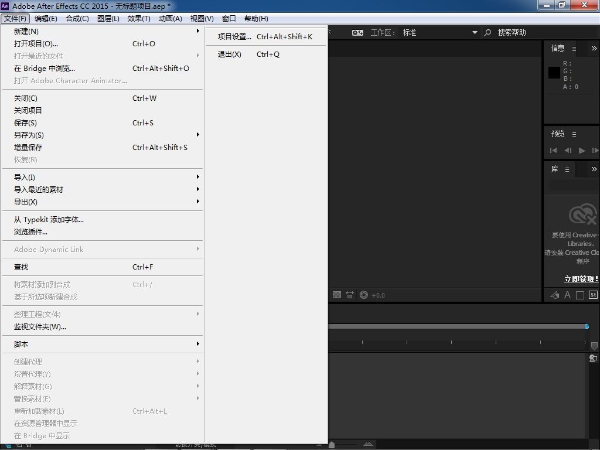
Task: Expand the 导入最近的素材 submenu arrow
Action: point(198,189)
